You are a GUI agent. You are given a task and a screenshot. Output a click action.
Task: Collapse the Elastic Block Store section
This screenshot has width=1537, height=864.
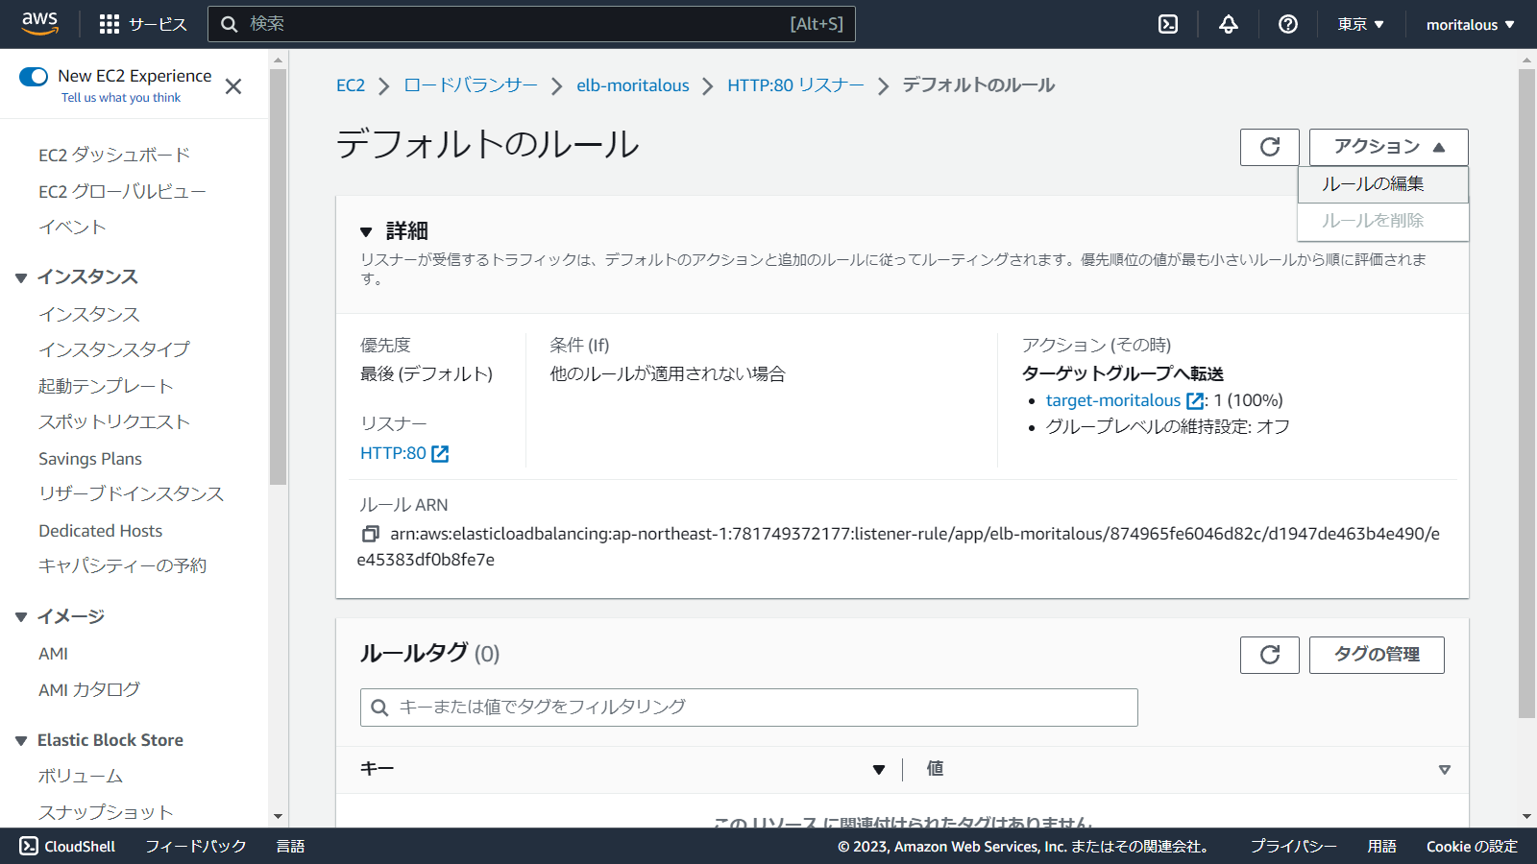click(x=21, y=739)
